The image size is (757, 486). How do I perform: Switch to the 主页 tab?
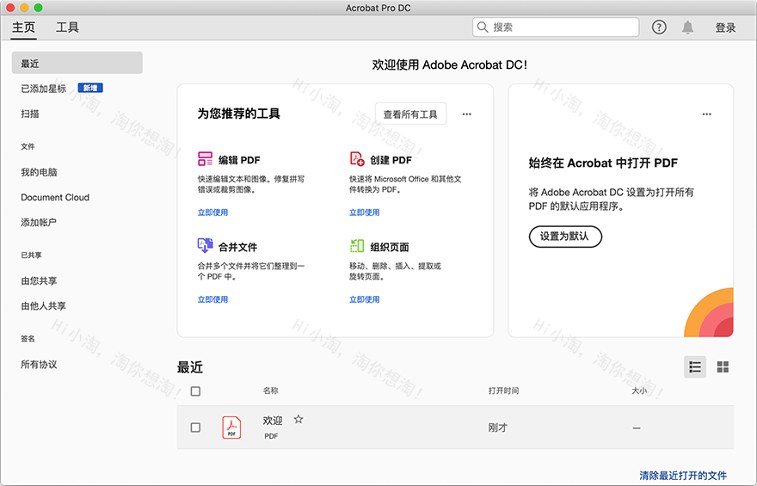click(x=23, y=27)
